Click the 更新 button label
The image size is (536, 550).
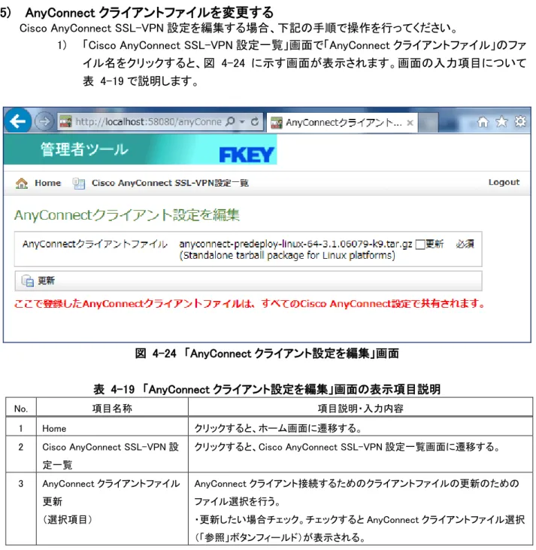47,281
